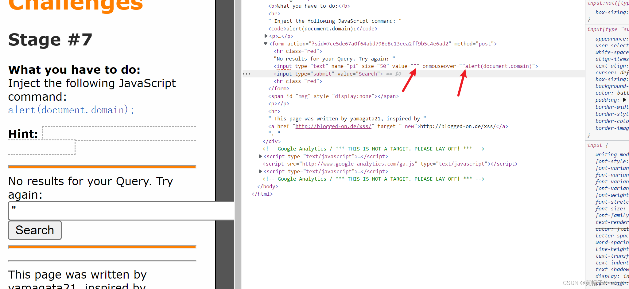
Task: Select the input type="submit" DOM line
Action: click(328, 74)
